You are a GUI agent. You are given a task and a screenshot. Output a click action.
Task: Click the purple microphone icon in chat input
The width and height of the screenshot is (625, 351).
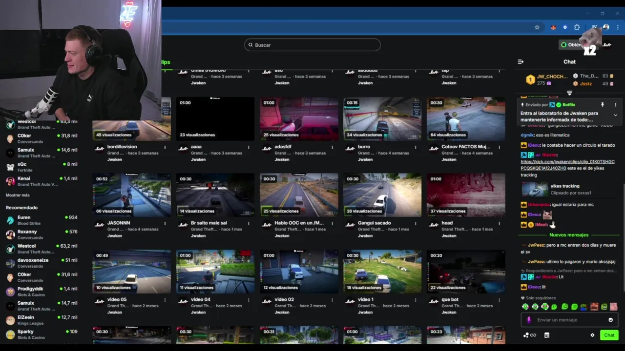click(529, 320)
